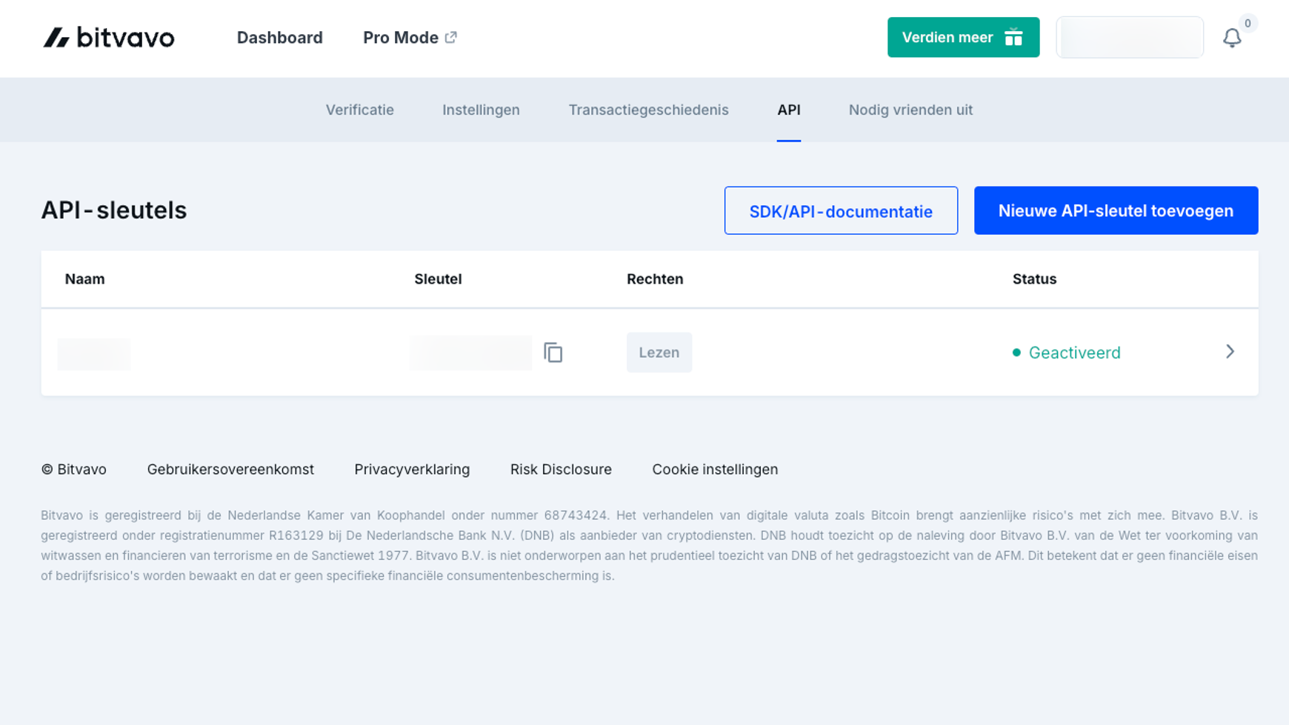Select the Lezen rights badge
1289x725 pixels.
click(659, 353)
